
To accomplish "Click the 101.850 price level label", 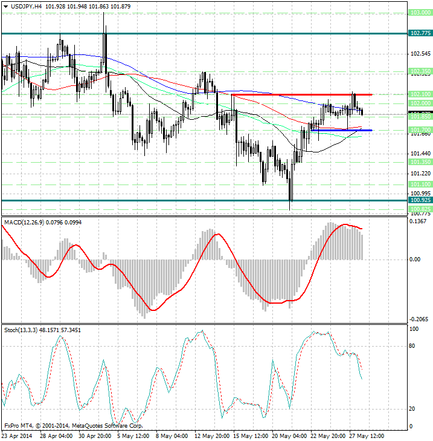I will point(420,116).
